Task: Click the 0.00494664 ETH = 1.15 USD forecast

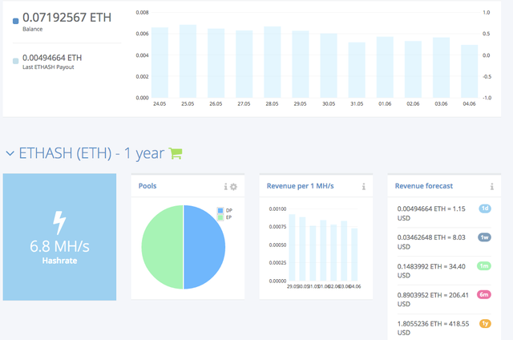Action: point(431,213)
